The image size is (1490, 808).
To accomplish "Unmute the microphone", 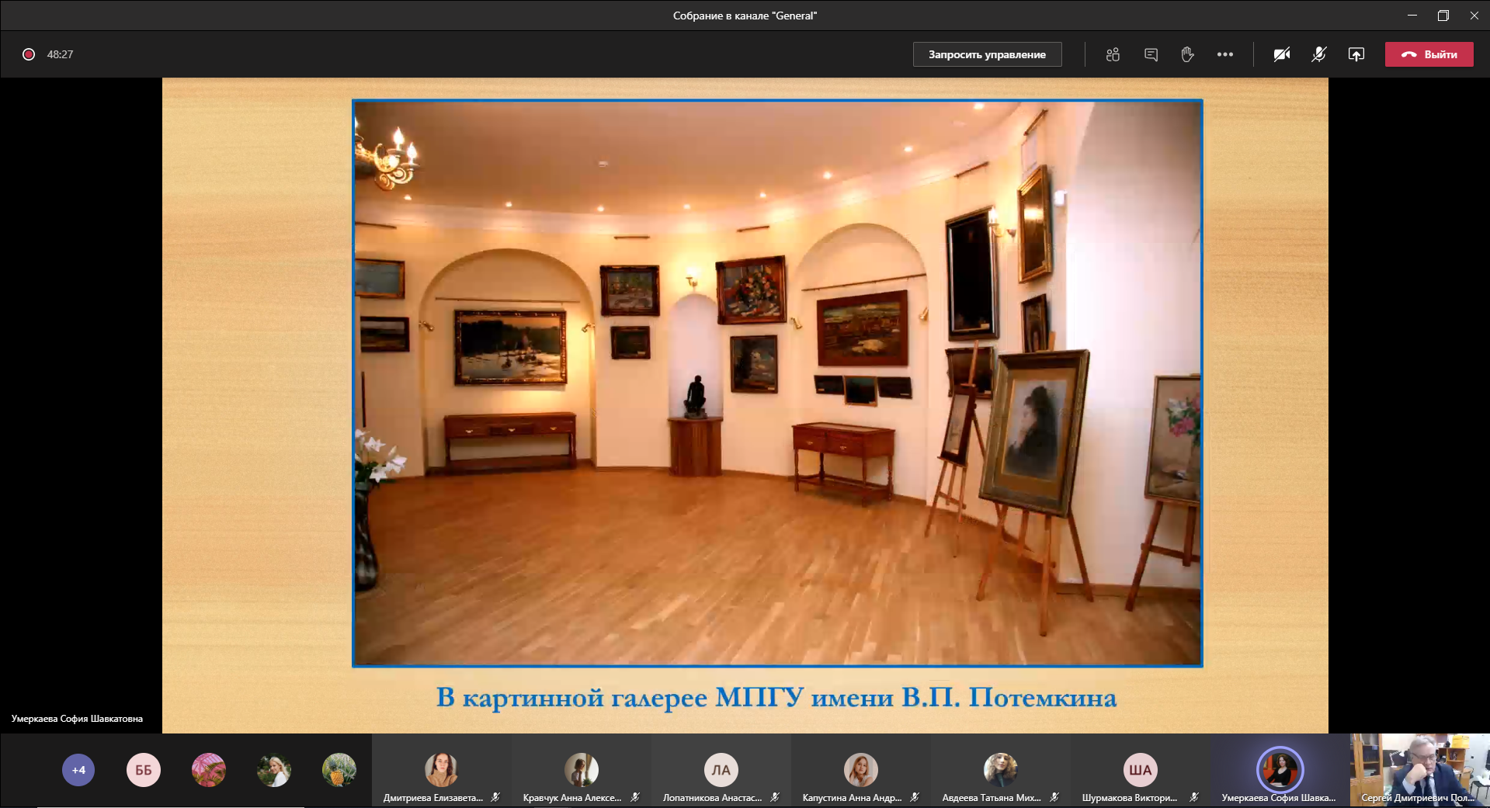I will [x=1318, y=54].
